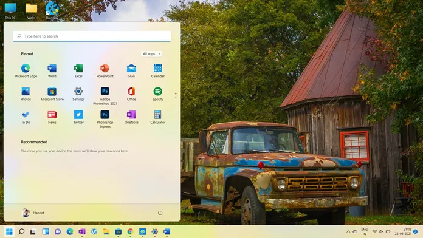Switch to Word on the taskbar
423x238 pixels.
167,231
